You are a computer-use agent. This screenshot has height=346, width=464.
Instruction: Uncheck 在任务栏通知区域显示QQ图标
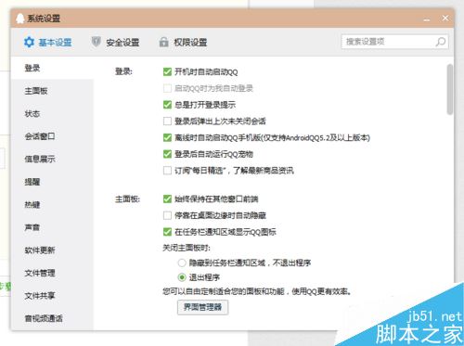click(167, 232)
